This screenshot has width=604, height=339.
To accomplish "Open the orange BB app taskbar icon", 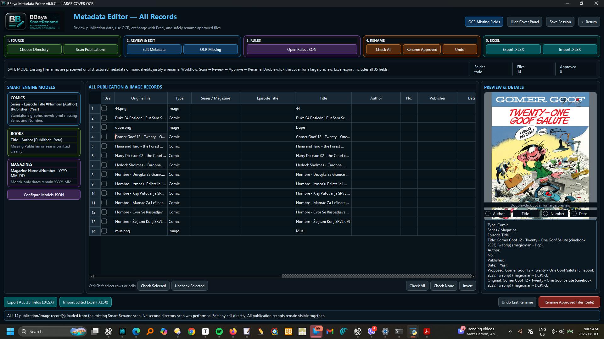I will click(288, 331).
